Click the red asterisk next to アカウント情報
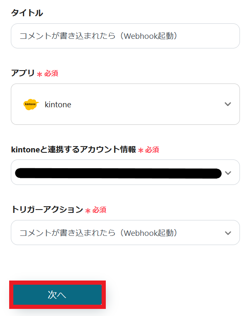This screenshot has width=252, height=316. 141,150
